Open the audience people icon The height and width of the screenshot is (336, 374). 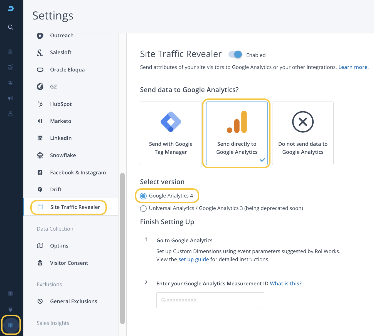[11, 83]
